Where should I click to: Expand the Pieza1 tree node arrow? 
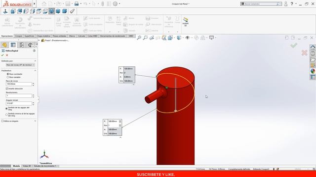pyautogui.click(x=39, y=40)
